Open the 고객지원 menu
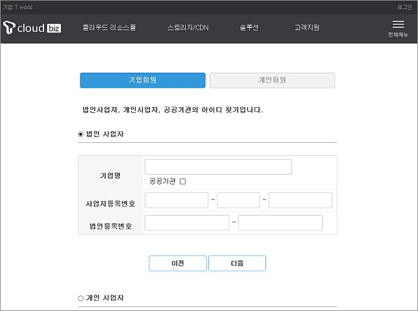Screen dimensions: 418x311 pos(306,27)
